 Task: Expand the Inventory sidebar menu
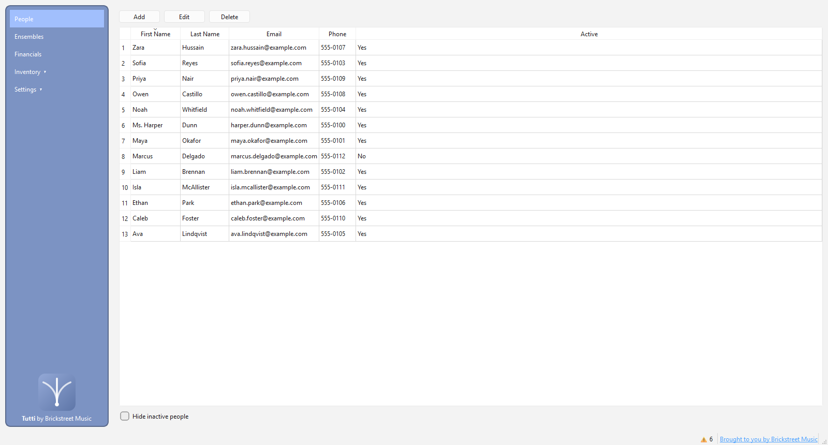[x=57, y=72]
